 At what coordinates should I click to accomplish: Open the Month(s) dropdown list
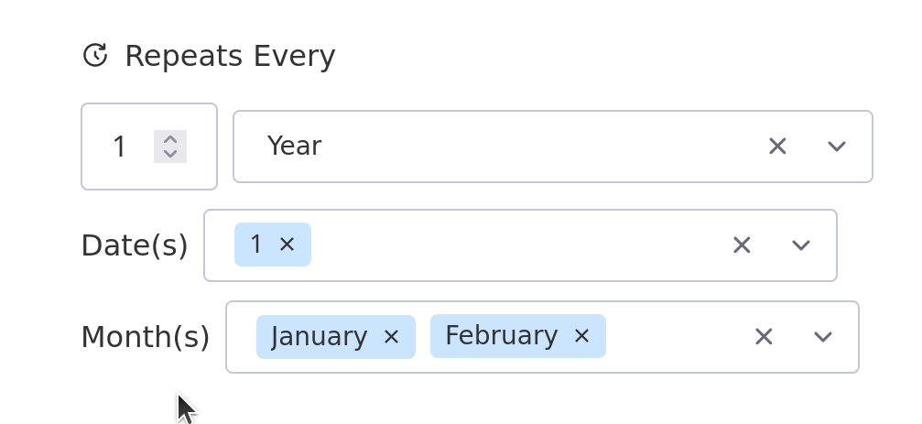tap(823, 337)
